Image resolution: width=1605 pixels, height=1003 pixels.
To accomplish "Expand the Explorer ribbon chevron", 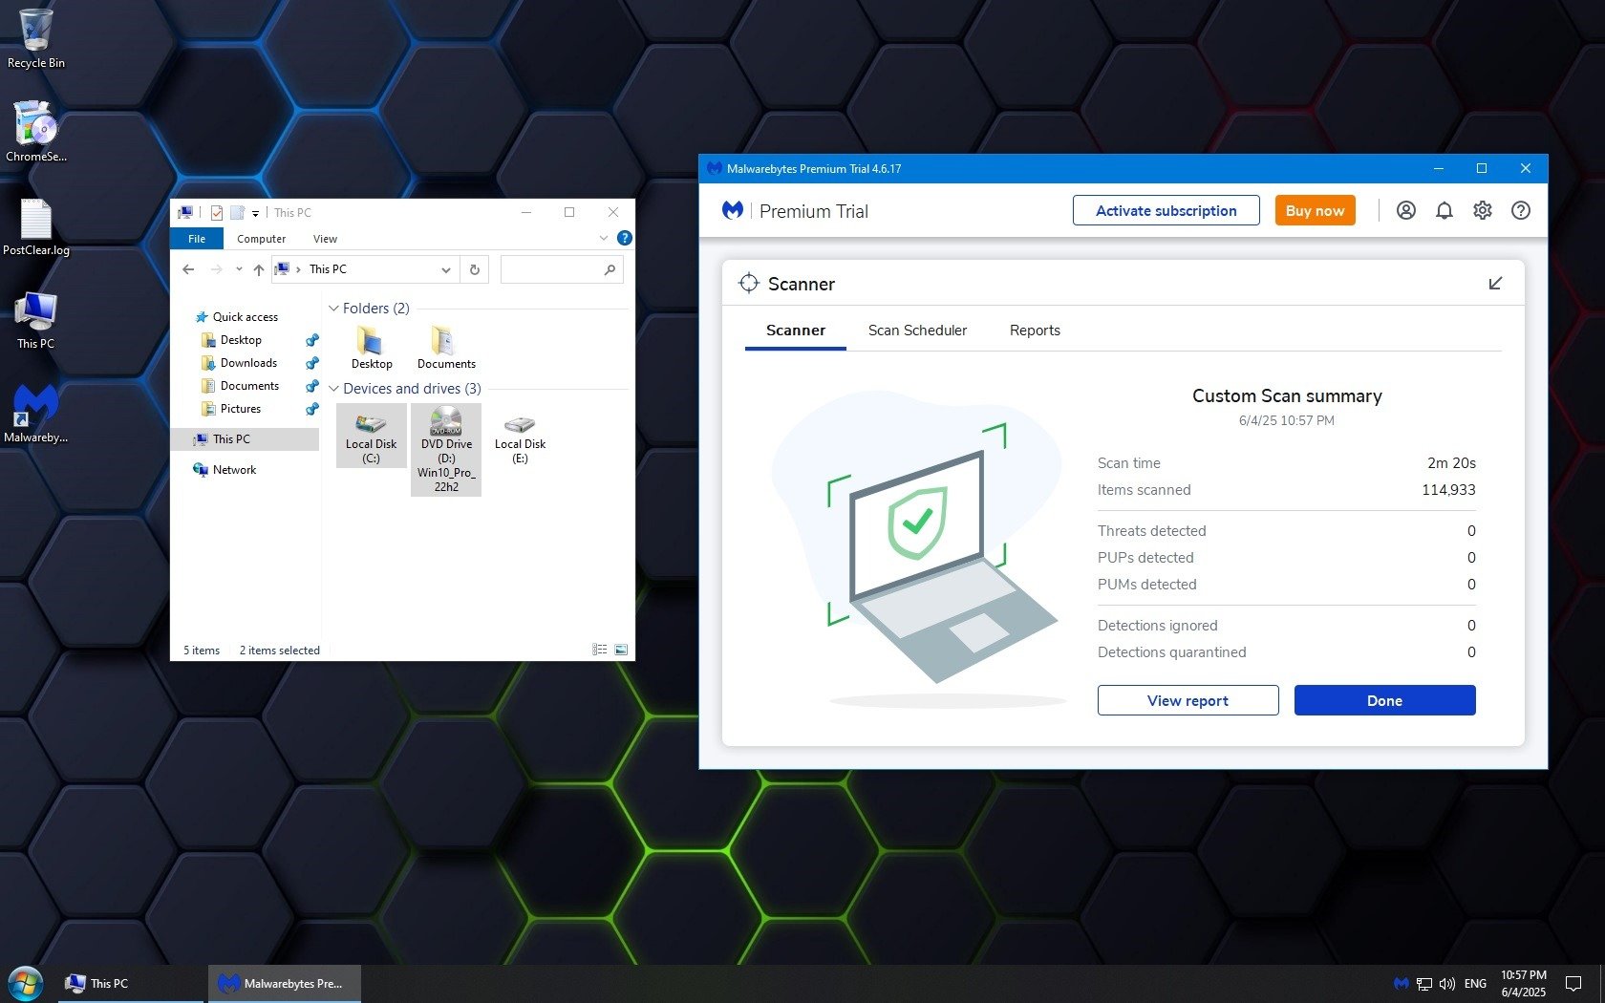I will (603, 239).
